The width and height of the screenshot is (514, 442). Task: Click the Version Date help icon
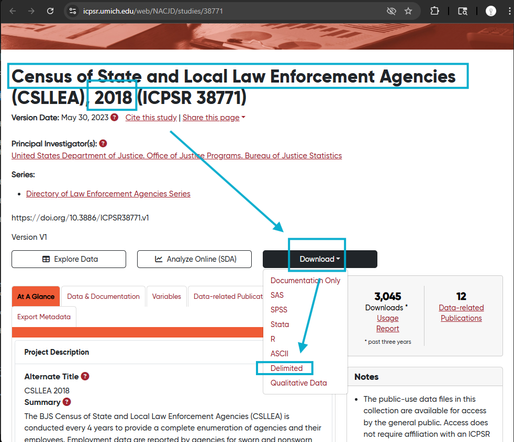[114, 118]
